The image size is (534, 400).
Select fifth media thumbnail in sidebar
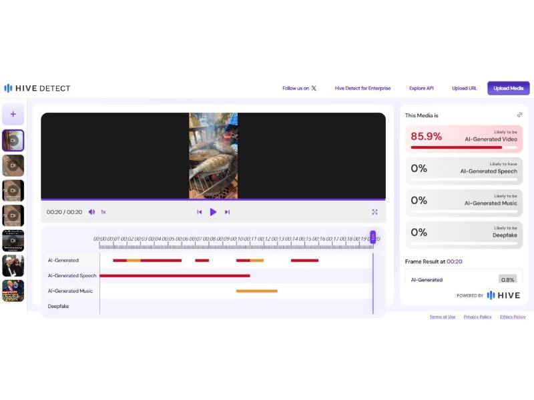tap(13, 241)
